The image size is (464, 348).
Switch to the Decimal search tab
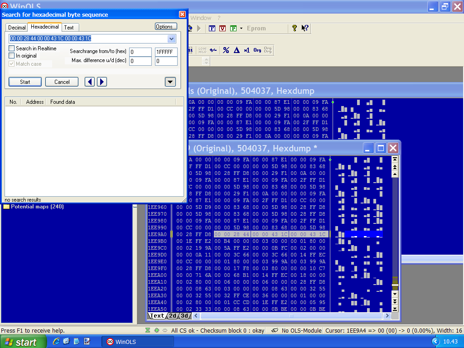coord(17,28)
